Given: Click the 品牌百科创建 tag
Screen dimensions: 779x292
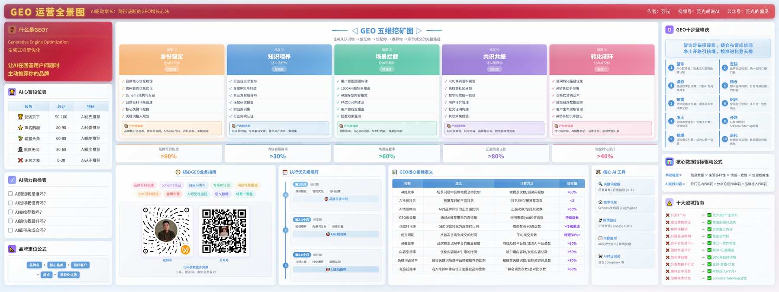Looking at the screenshot, I should pos(144,185).
